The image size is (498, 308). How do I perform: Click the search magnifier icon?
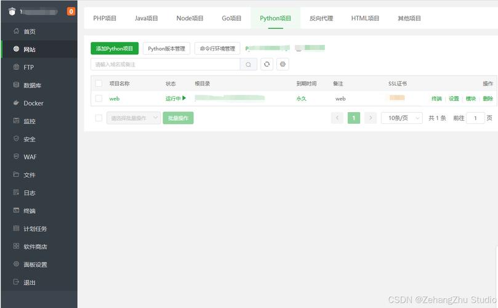248,65
